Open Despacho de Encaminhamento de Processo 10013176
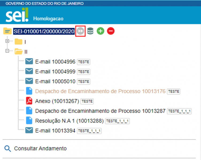Viewport: 201px width, 160px height. click(100, 91)
